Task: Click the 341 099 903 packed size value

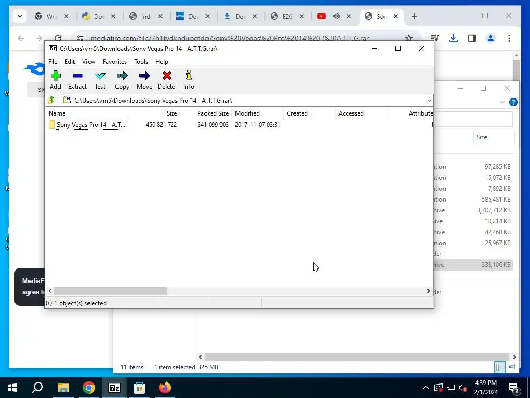Action: tap(213, 125)
